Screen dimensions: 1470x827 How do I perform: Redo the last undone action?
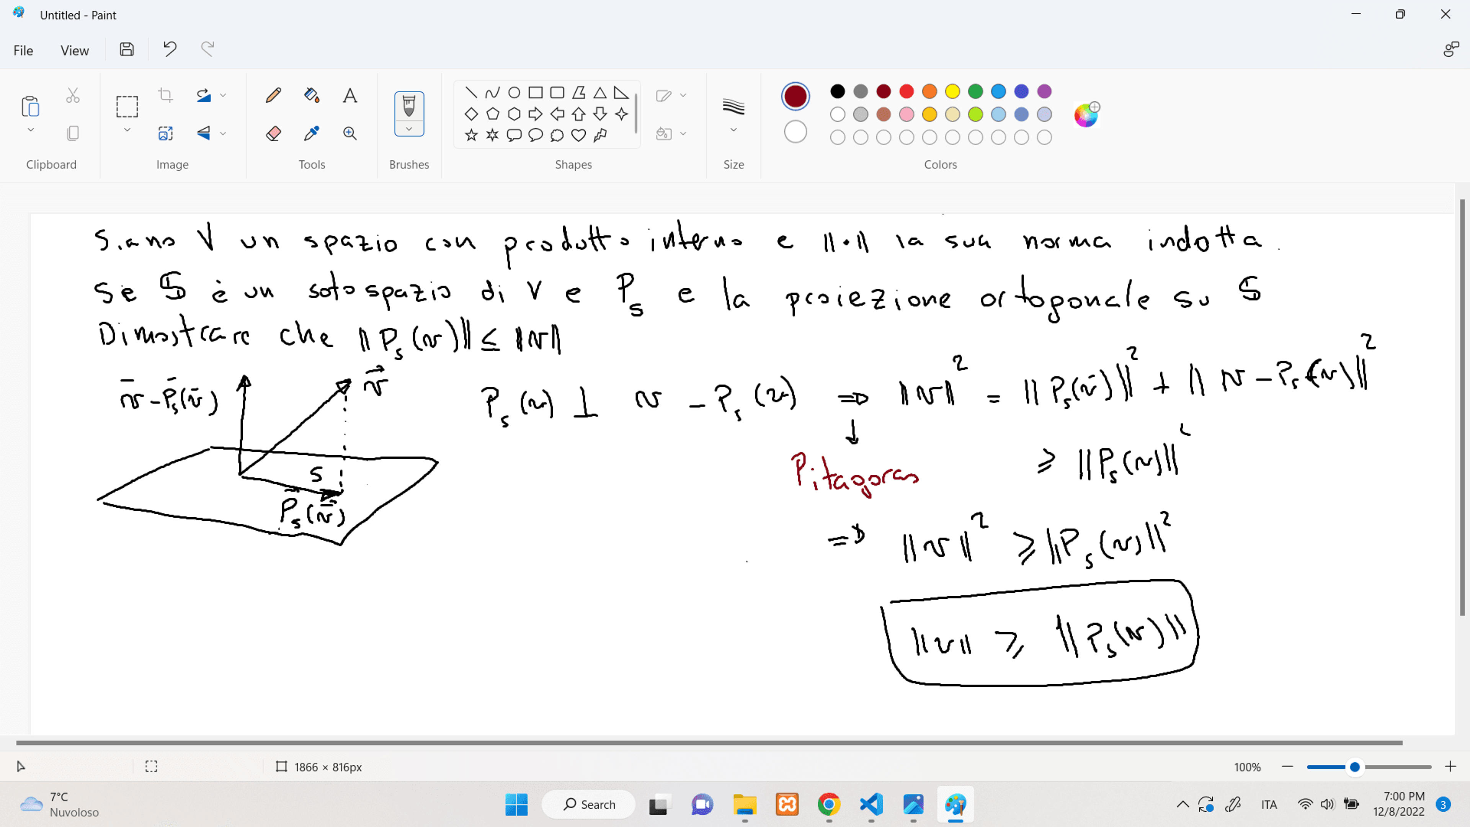[208, 50]
